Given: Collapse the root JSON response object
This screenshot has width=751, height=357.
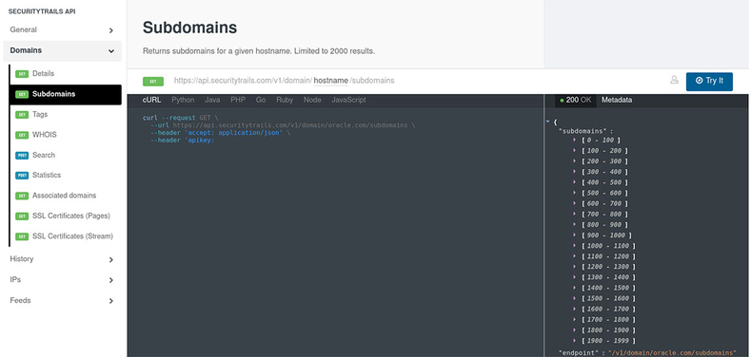Looking at the screenshot, I should (548, 122).
